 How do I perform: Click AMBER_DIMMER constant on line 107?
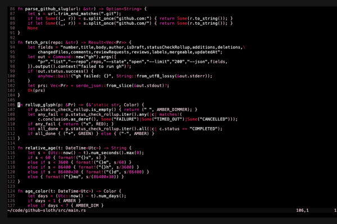tap(172, 110)
